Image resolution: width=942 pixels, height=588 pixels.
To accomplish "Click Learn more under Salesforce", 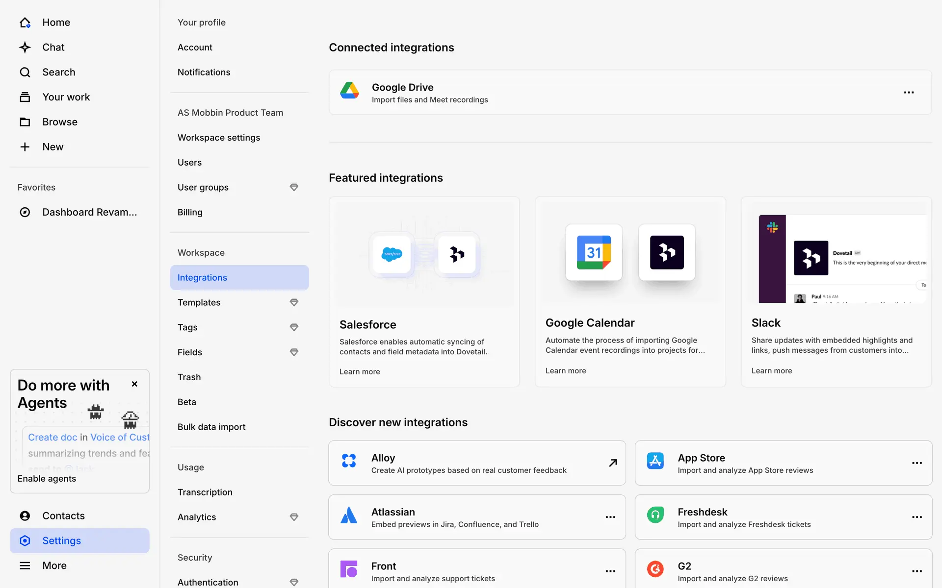I will [360, 371].
